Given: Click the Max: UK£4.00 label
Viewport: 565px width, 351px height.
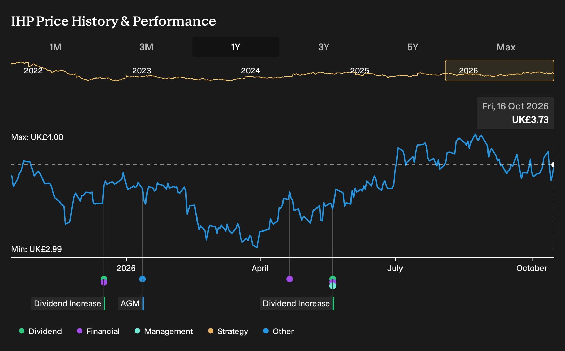Looking at the screenshot, I should click(37, 137).
